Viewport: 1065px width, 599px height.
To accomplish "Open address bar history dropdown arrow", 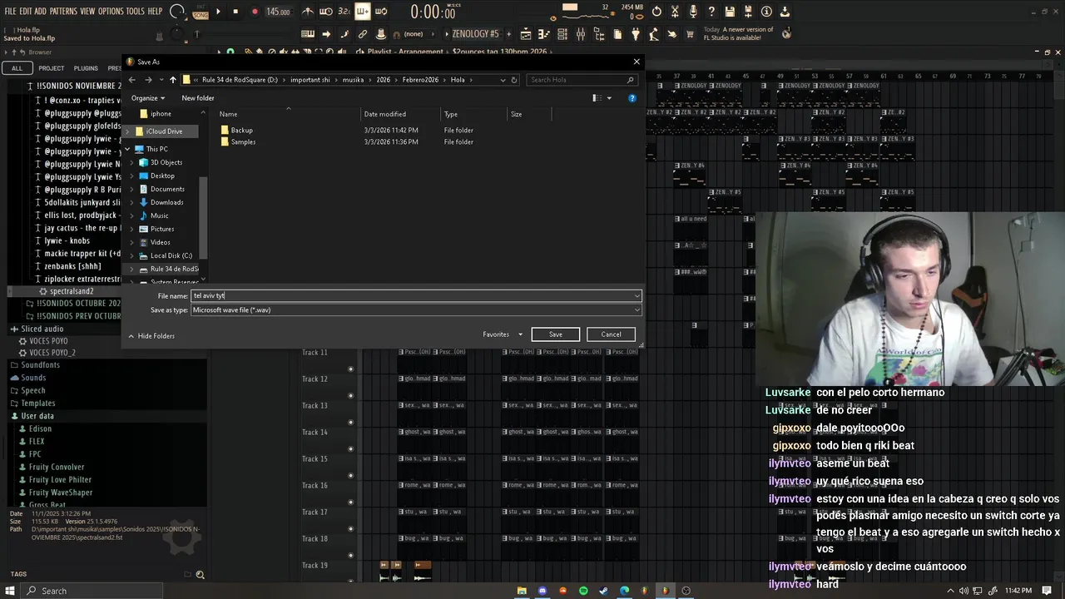I will (503, 80).
